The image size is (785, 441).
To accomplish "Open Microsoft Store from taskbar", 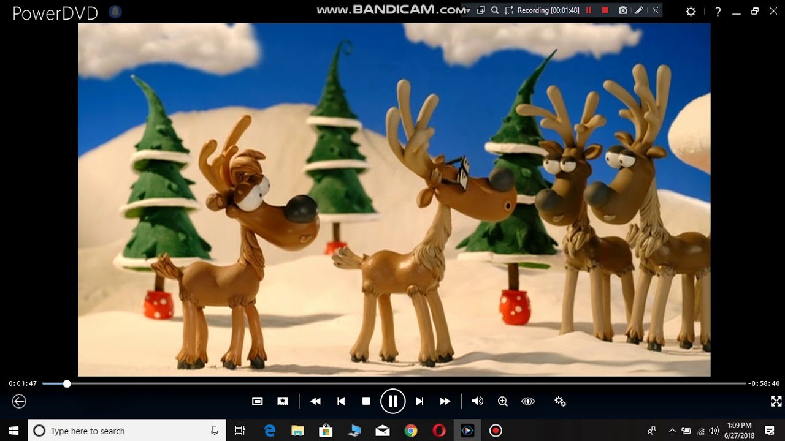I will coord(326,431).
